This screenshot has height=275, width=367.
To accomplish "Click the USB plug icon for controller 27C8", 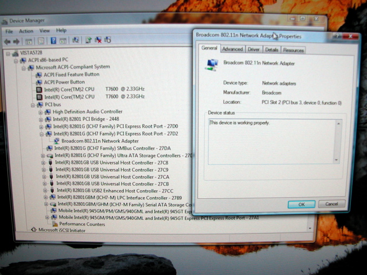I will click(x=50, y=163).
